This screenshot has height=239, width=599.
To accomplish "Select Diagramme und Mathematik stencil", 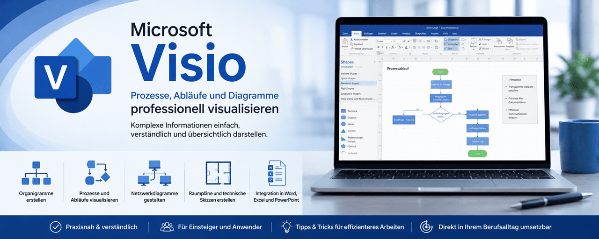I will (358, 98).
